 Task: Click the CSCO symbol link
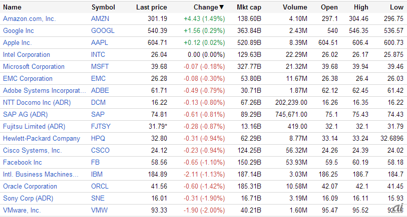click(x=100, y=151)
